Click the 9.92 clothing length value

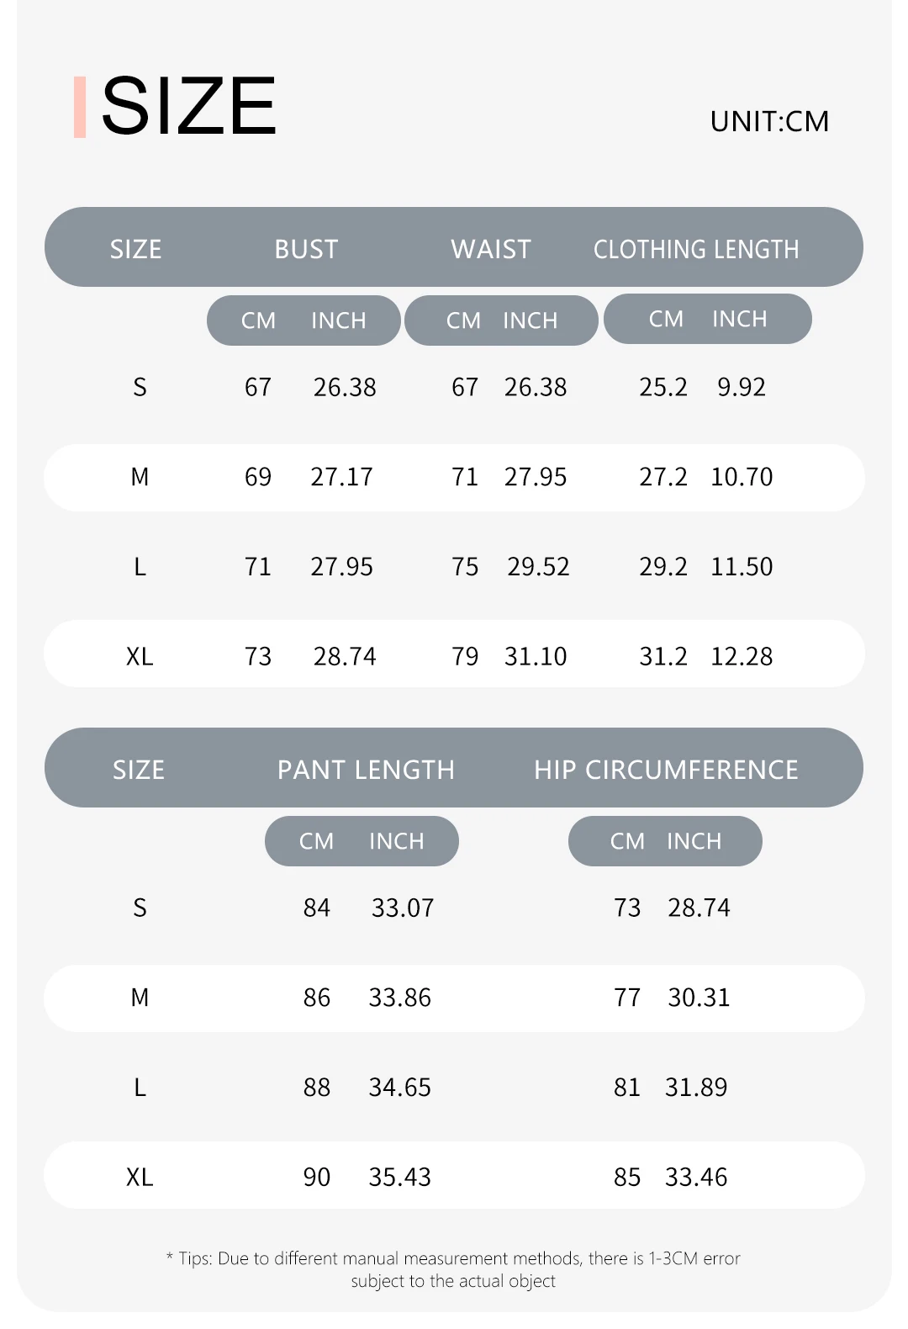coord(742,387)
